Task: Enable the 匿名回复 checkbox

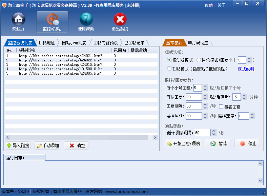Action: pos(221,107)
